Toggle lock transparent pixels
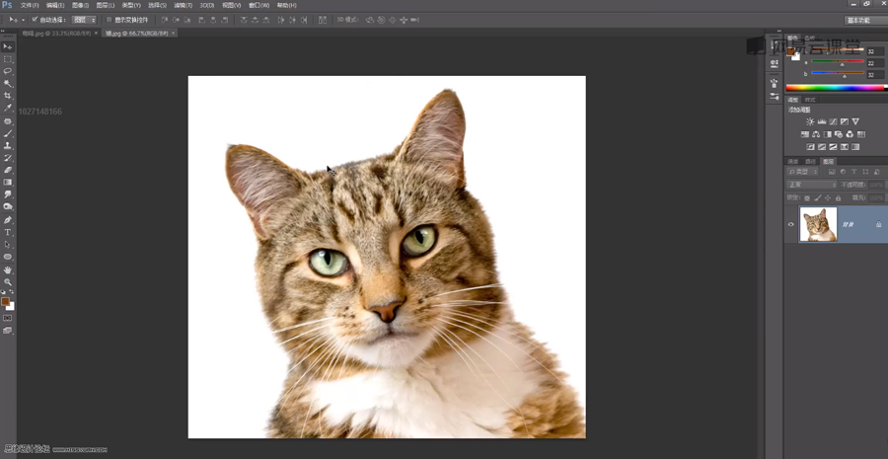 pos(807,197)
